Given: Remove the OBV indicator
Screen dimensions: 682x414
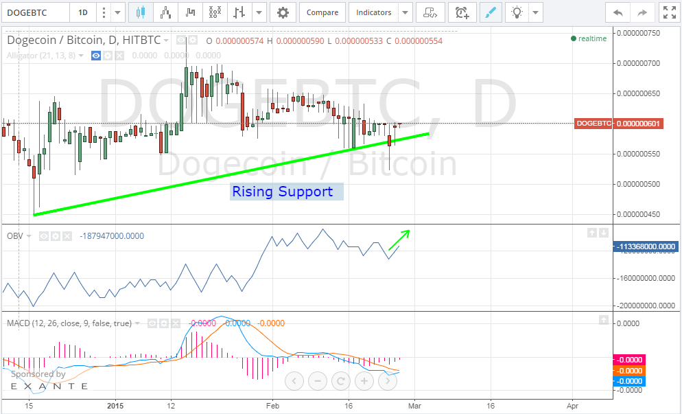Looking at the screenshot, I should (x=67, y=236).
